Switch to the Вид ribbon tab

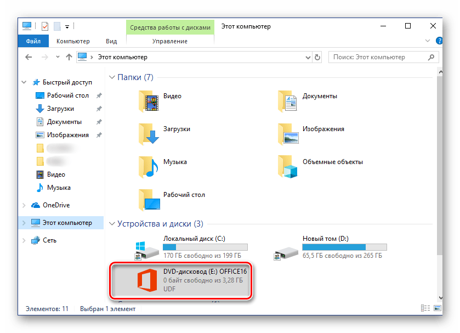pos(111,41)
